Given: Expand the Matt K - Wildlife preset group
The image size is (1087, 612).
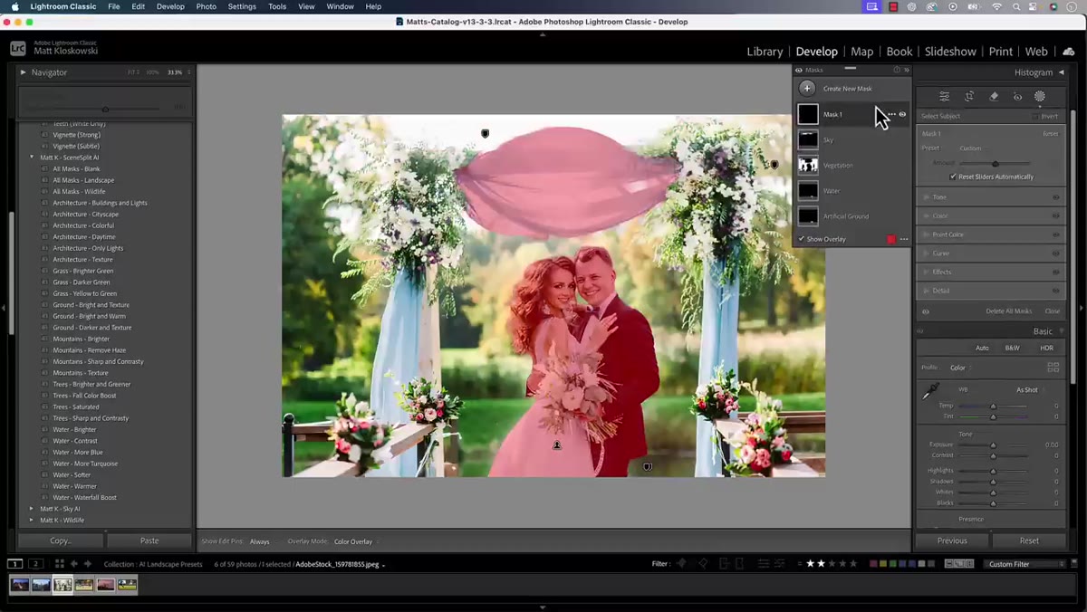Looking at the screenshot, I should pyautogui.click(x=32, y=521).
